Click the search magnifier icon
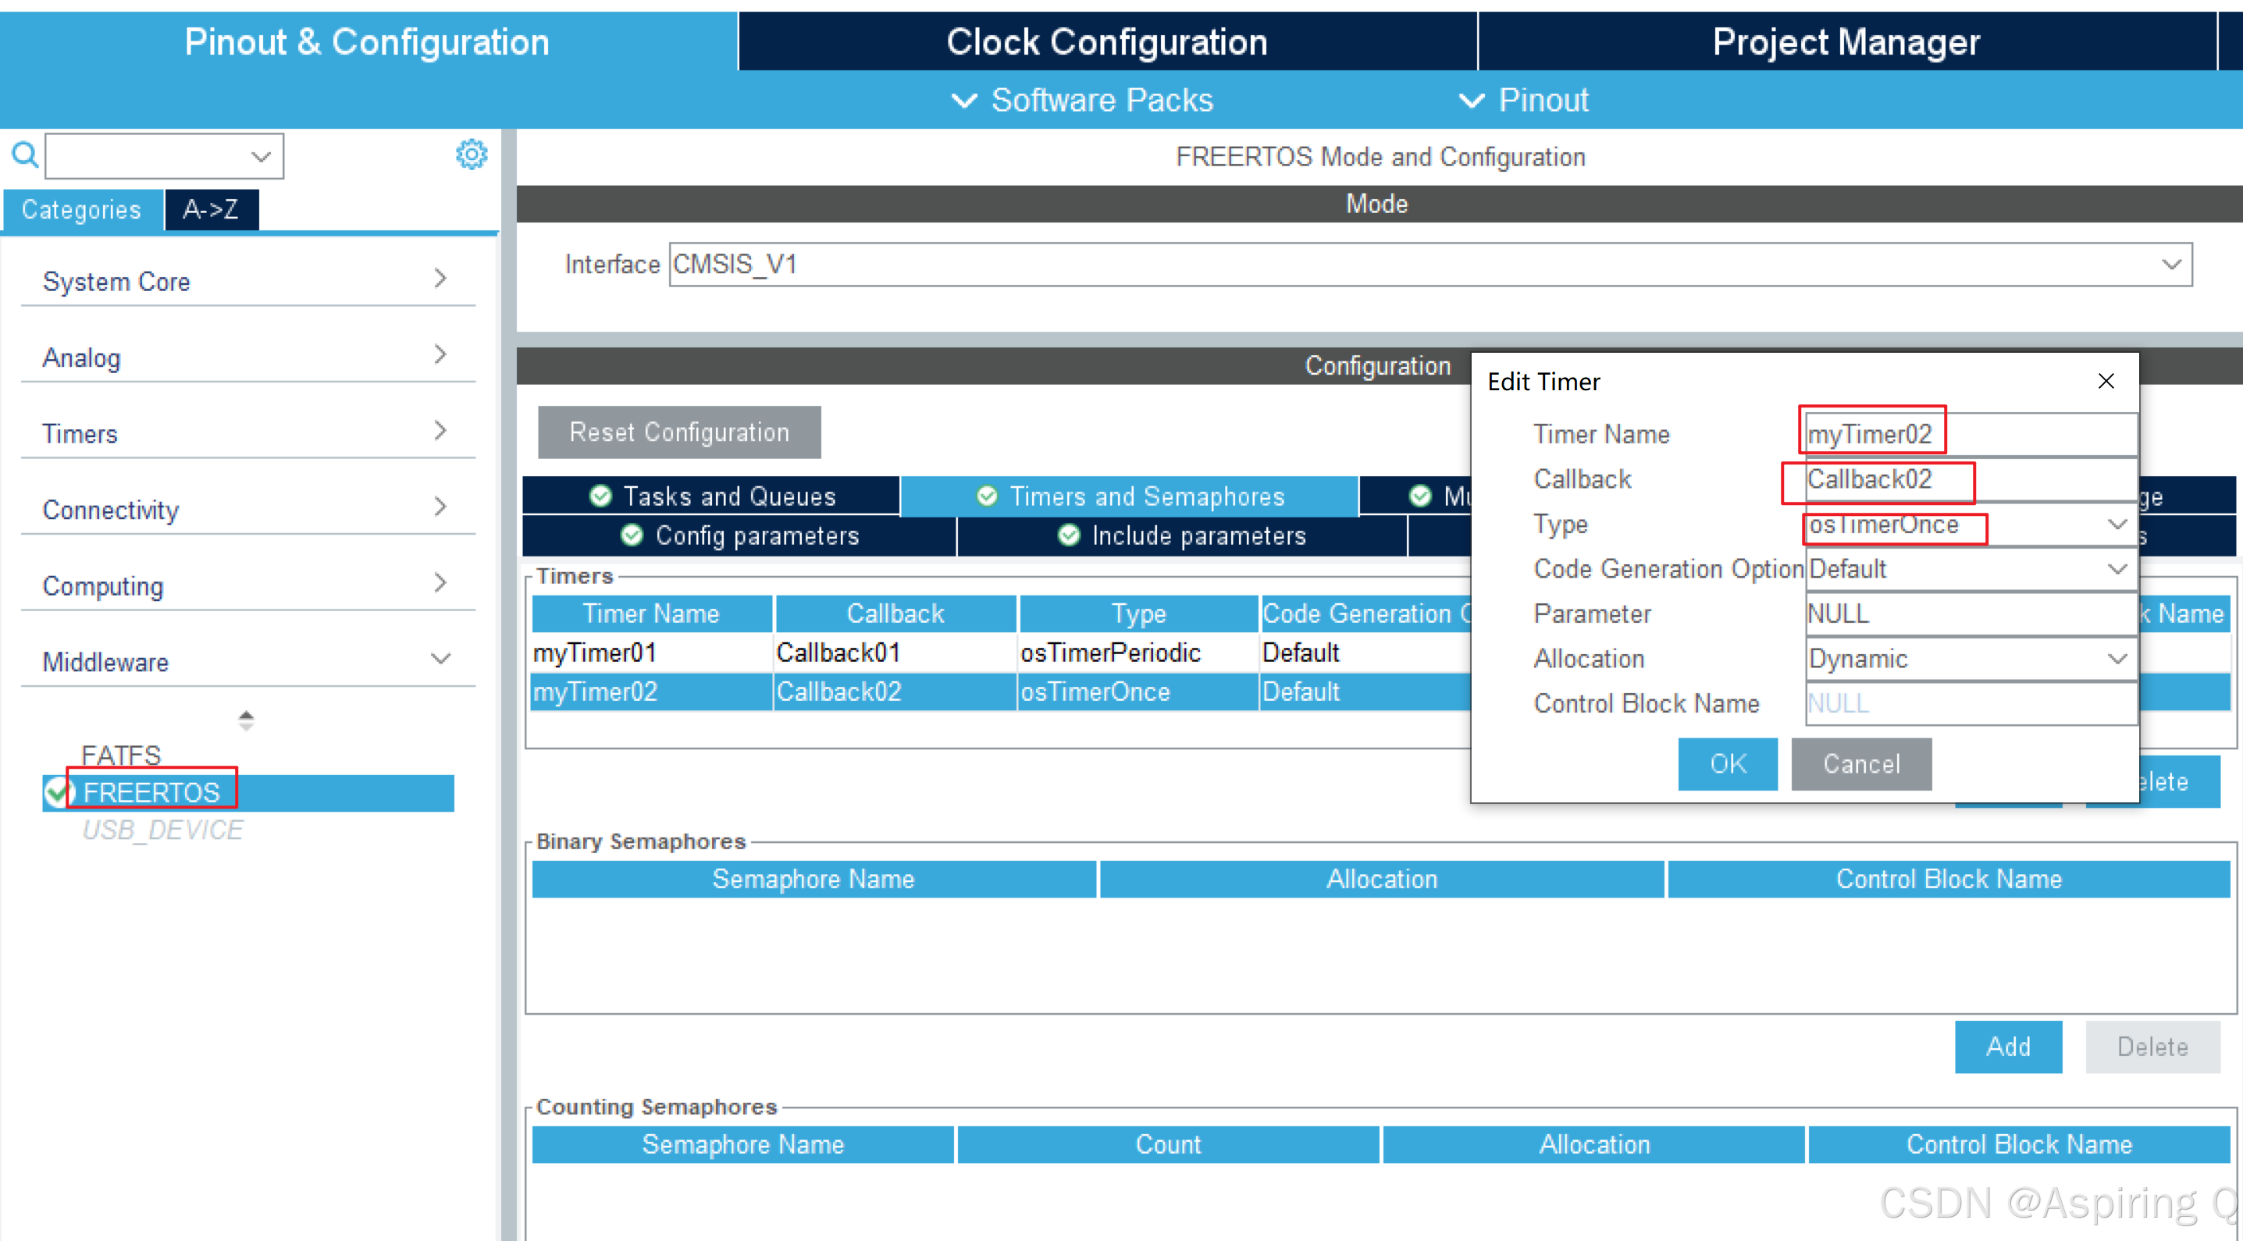Screen dimensions: 2243x1241 24,155
